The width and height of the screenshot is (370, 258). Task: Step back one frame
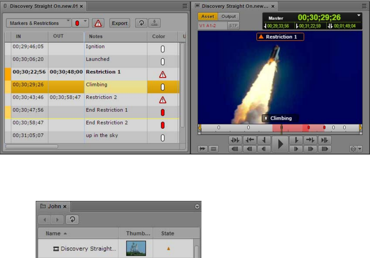(264, 149)
